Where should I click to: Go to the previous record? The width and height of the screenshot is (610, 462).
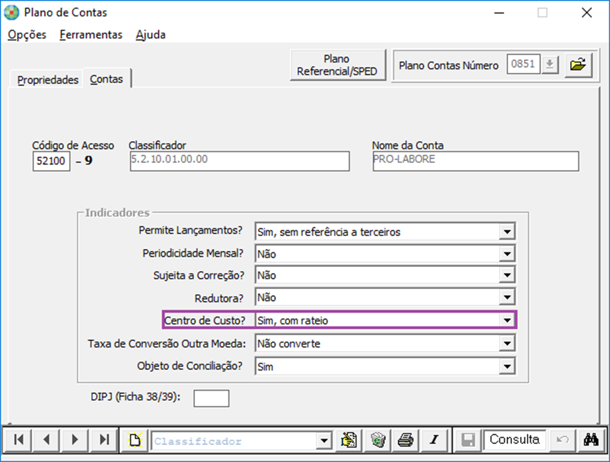point(47,440)
